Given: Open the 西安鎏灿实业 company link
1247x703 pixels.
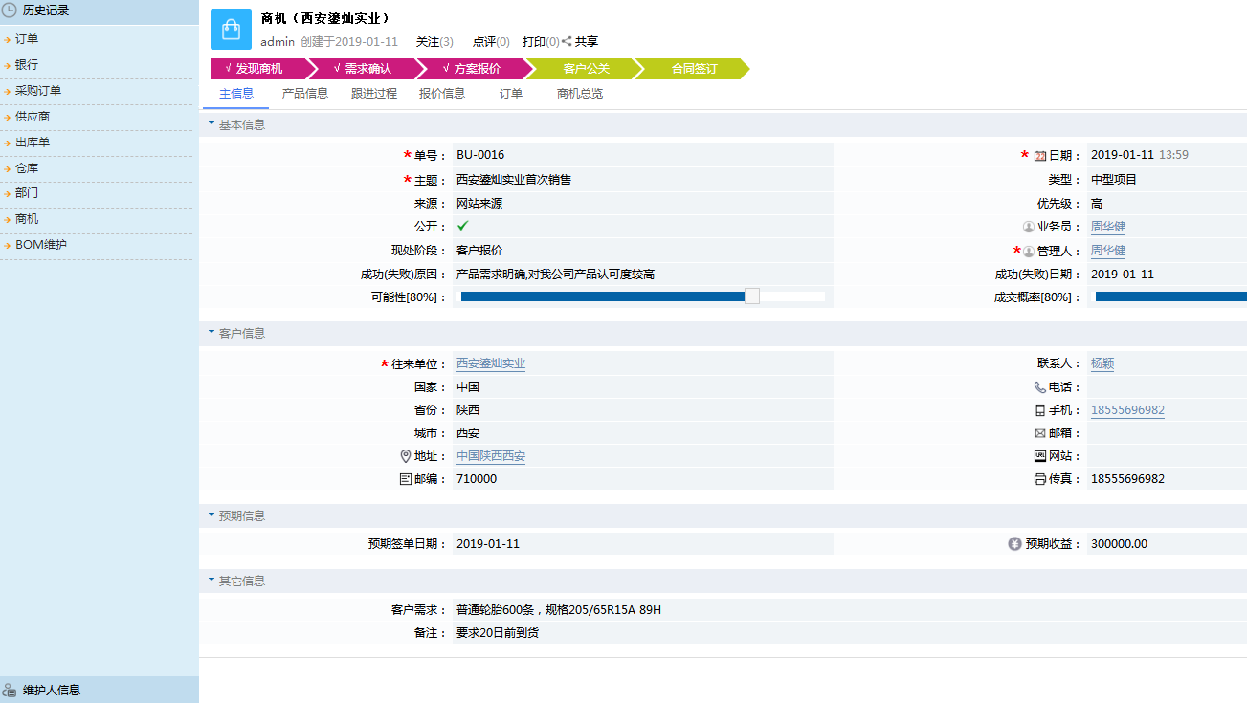Looking at the screenshot, I should [x=489, y=363].
